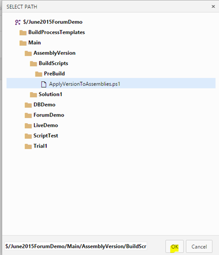Select the $/June2015ForumDemo root node label
The image size is (219, 255).
[x=53, y=22]
